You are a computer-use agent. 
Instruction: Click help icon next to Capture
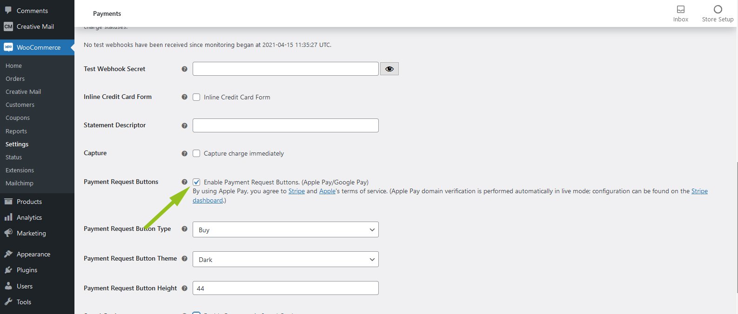click(x=184, y=153)
